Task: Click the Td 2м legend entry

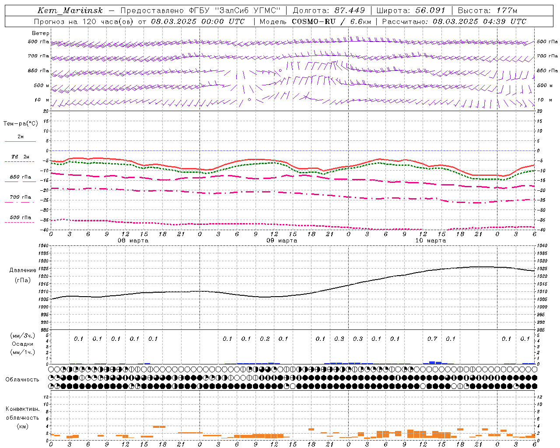Action: (x=20, y=157)
